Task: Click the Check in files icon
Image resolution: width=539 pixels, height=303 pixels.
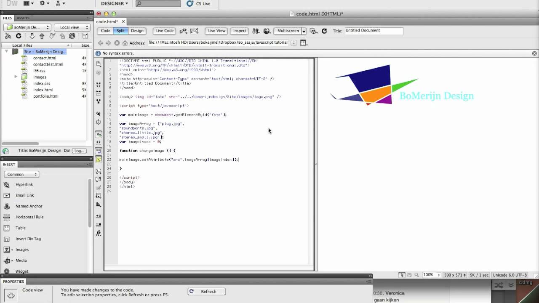Action: pyautogui.click(x=62, y=36)
